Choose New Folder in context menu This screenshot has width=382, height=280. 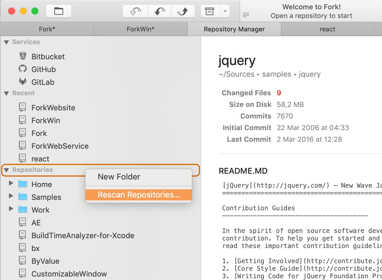click(139, 177)
